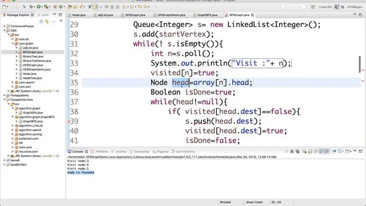This screenshot has width=366, height=206.
Task: Expand the algorithm.LinkList package
Action: (x=13, y=126)
